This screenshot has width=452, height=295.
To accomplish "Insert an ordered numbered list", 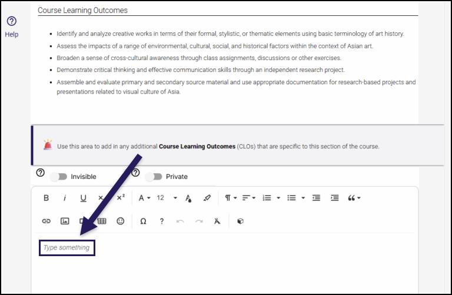I will point(267,198).
